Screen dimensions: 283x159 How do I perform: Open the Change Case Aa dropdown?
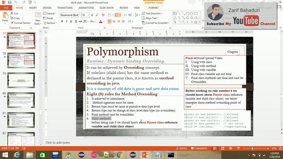(x=92, y=22)
